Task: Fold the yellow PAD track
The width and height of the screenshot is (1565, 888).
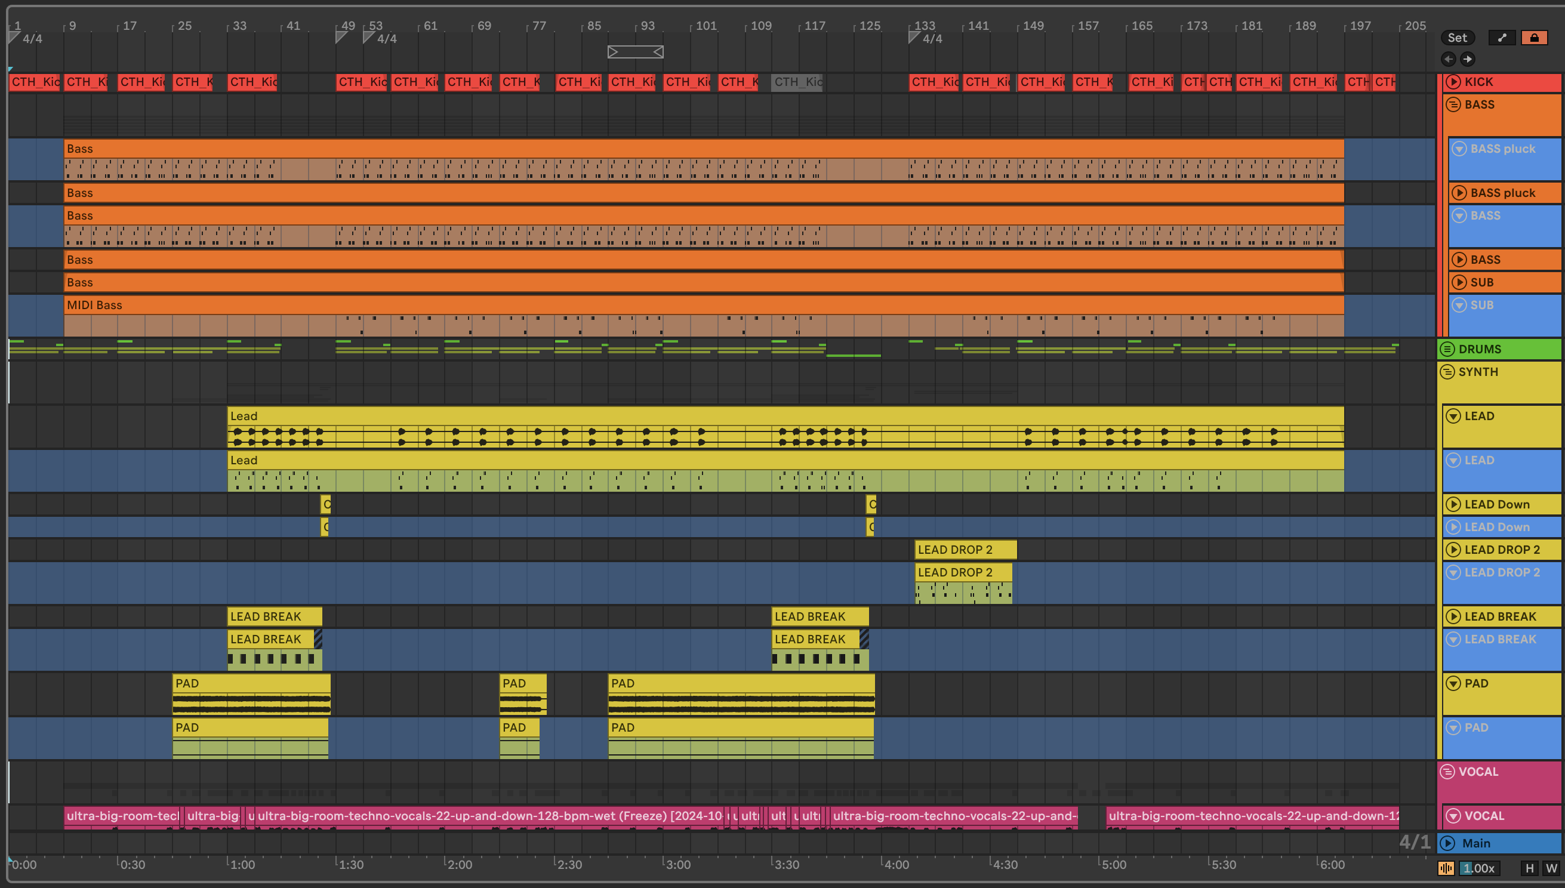Action: click(x=1453, y=683)
